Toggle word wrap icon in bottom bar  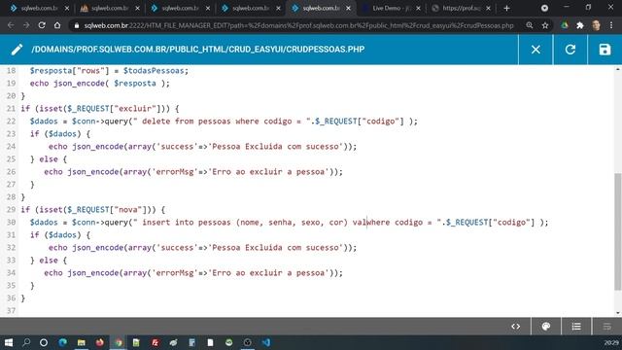tap(606, 327)
